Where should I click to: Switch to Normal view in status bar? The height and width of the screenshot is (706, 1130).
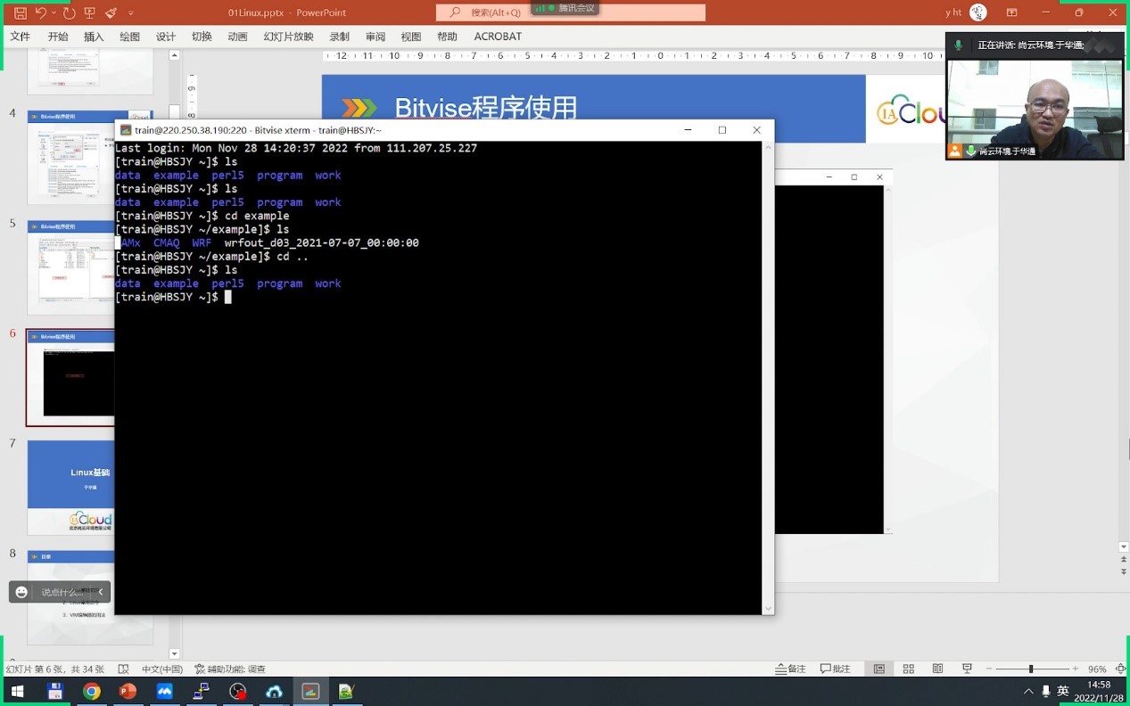pos(879,669)
